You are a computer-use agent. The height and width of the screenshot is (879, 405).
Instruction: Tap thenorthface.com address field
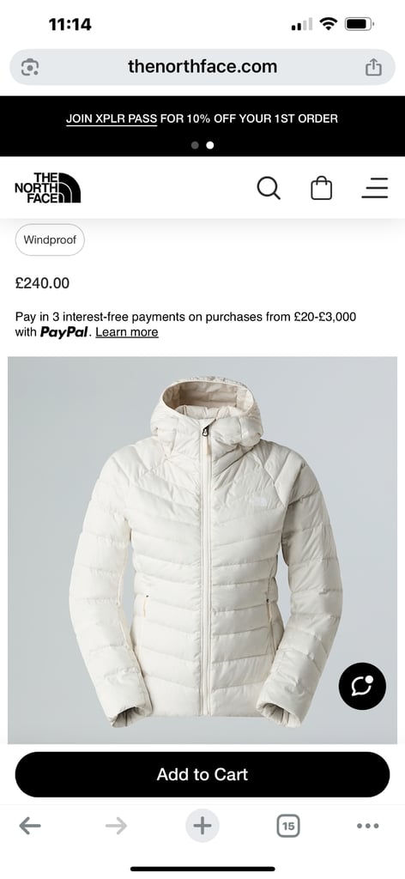[x=202, y=67]
